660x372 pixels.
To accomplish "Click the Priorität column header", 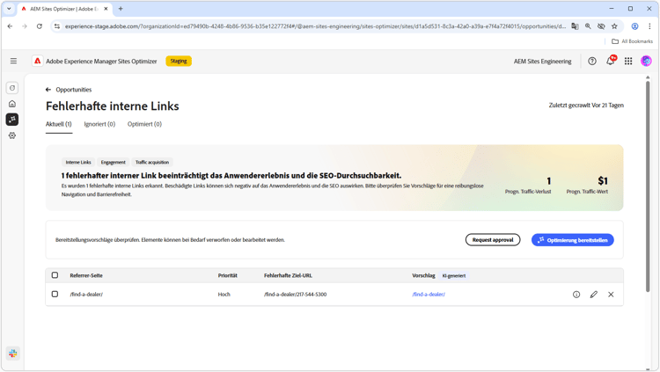I will point(228,275).
